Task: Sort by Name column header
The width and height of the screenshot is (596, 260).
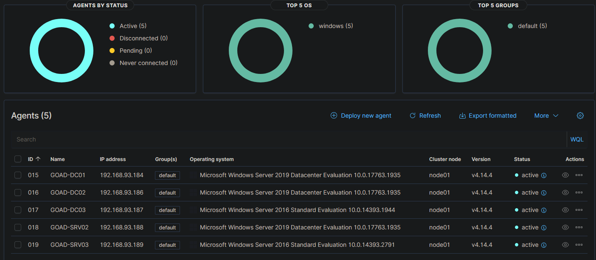Action: coord(58,159)
